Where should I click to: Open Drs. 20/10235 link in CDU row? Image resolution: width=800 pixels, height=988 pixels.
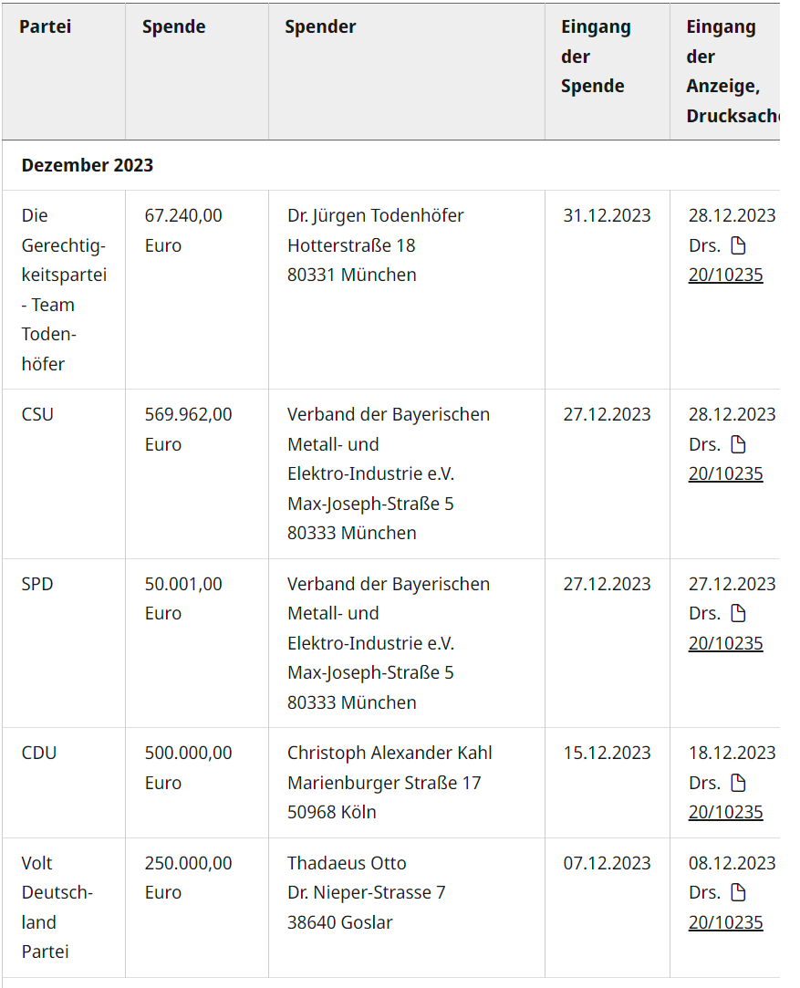tap(726, 812)
